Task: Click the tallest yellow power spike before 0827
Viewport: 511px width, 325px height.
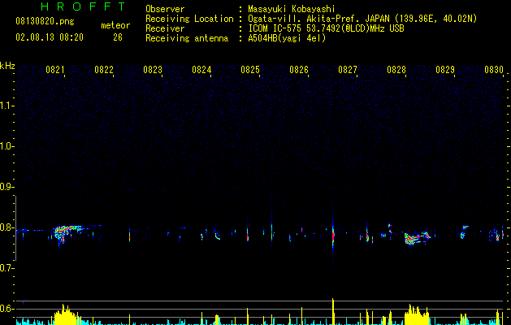Action: click(x=333, y=311)
